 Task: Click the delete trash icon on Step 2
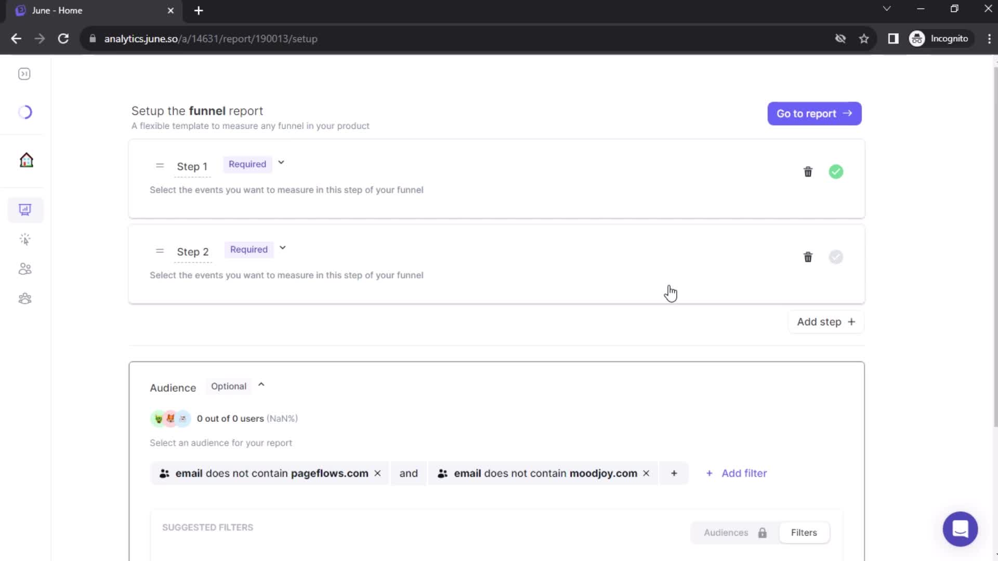807,257
